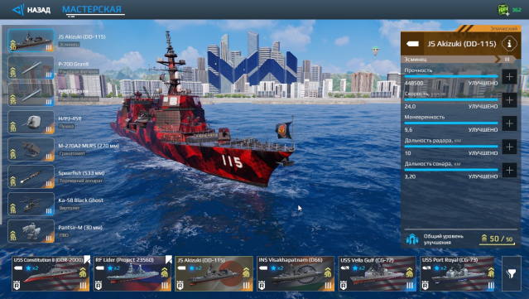Click the Дальность радара progress bar
This screenshot has height=299, width=529.
coord(451,146)
